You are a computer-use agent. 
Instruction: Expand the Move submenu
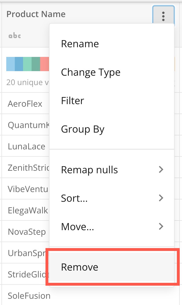click(161, 226)
